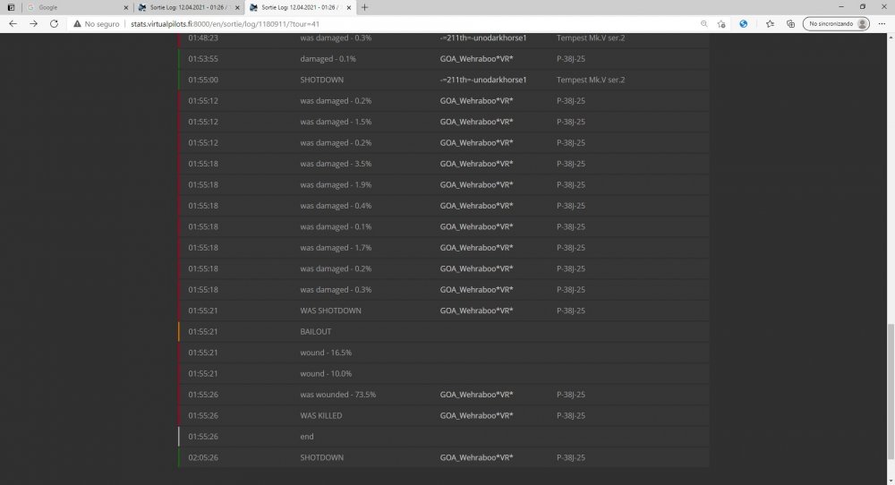Image resolution: width=895 pixels, height=485 pixels.
Task: Reload the sortie log page
Action: coord(55,24)
